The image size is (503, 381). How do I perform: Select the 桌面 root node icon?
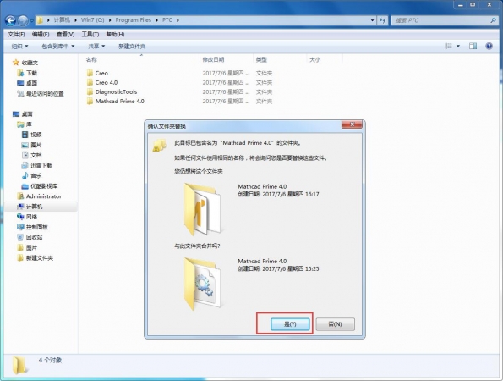coord(16,114)
